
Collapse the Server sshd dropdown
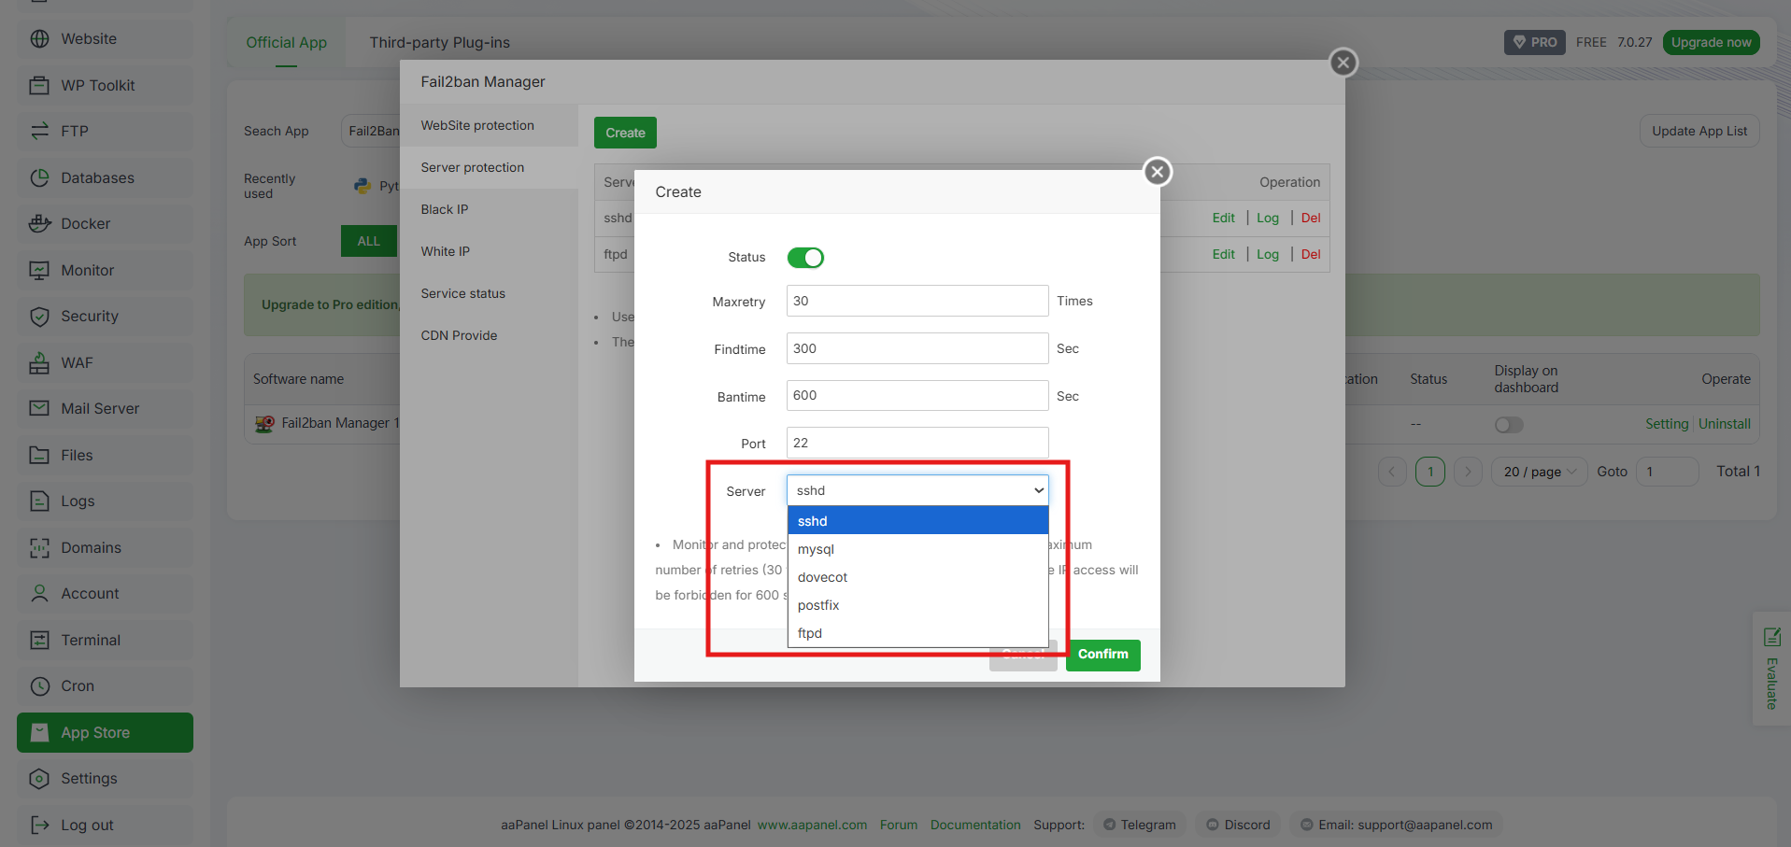(917, 490)
